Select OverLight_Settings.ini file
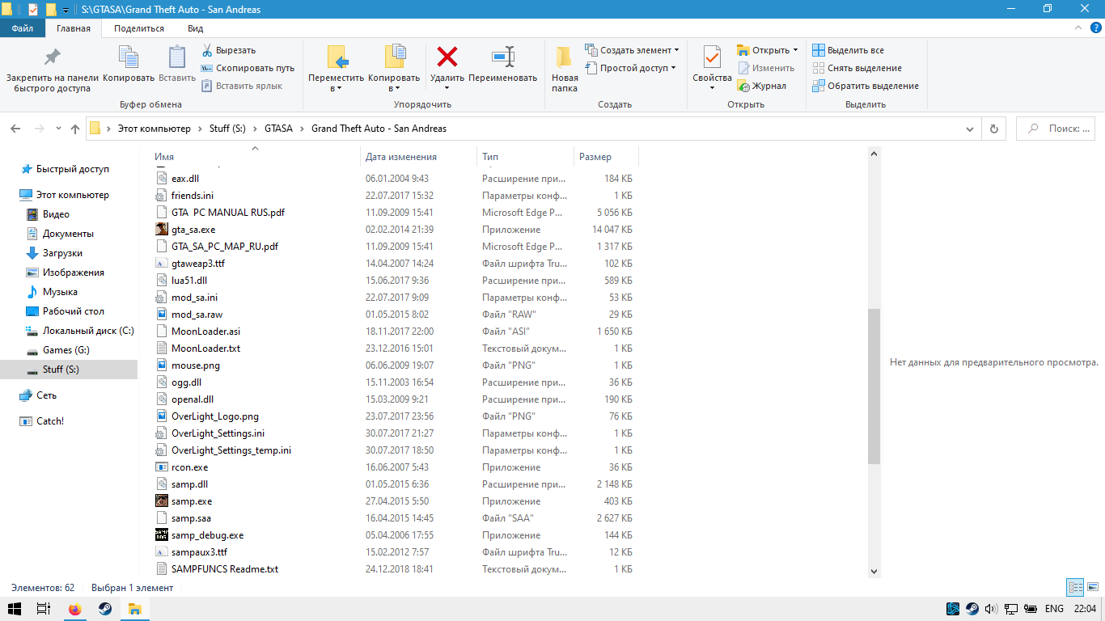The image size is (1105, 621). pyautogui.click(x=218, y=433)
